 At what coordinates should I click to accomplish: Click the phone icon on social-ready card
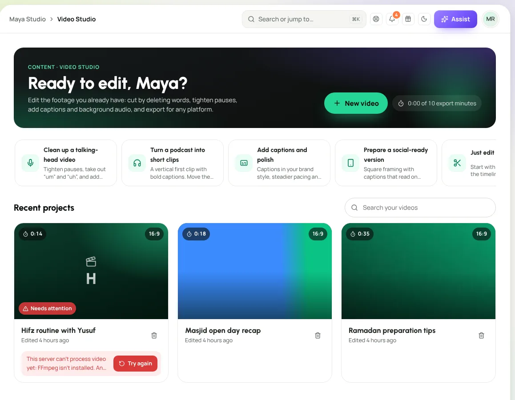[350, 163]
